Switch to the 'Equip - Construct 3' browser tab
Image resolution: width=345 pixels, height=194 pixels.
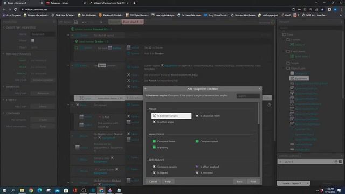point(22,3)
